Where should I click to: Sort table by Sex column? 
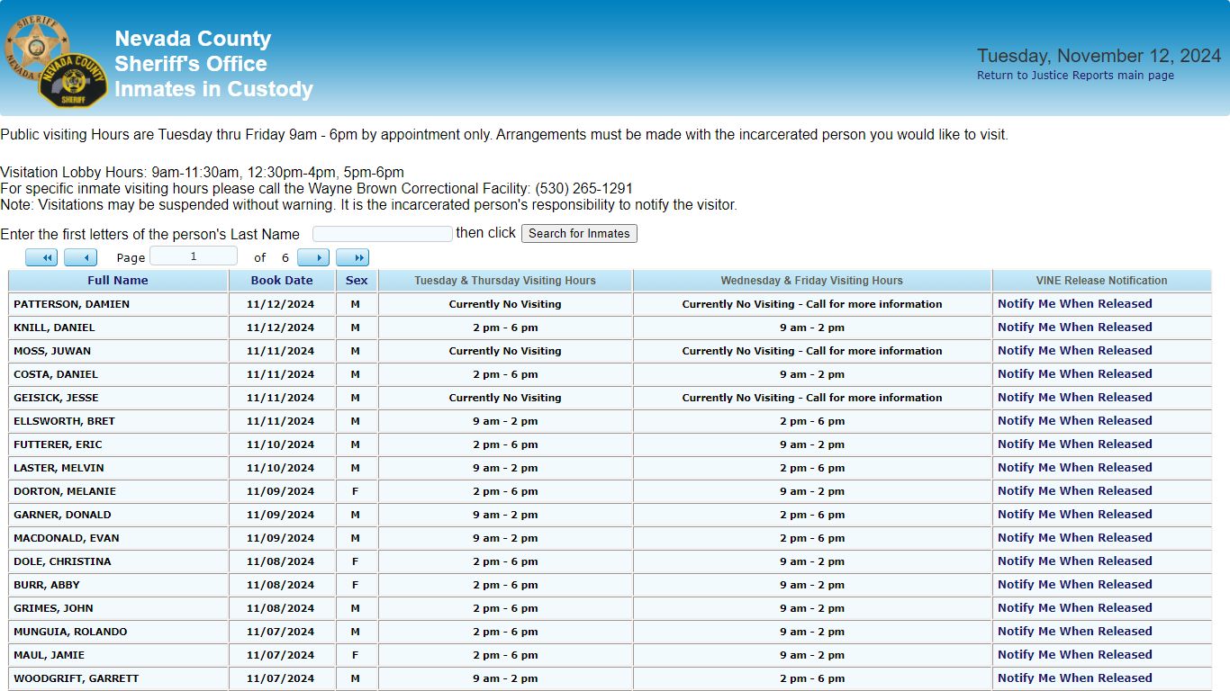357,281
